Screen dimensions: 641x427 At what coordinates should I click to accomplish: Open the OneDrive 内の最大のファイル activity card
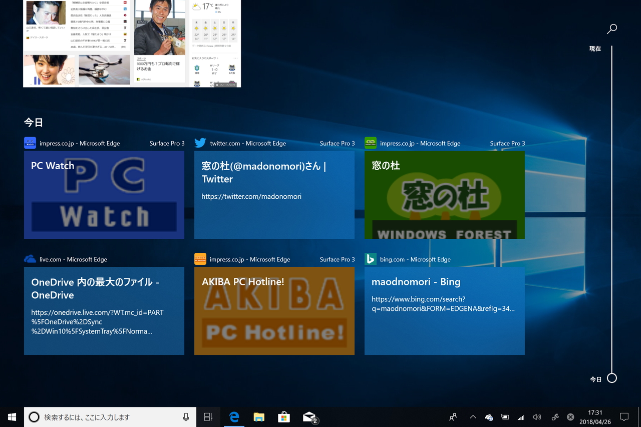[104, 311]
